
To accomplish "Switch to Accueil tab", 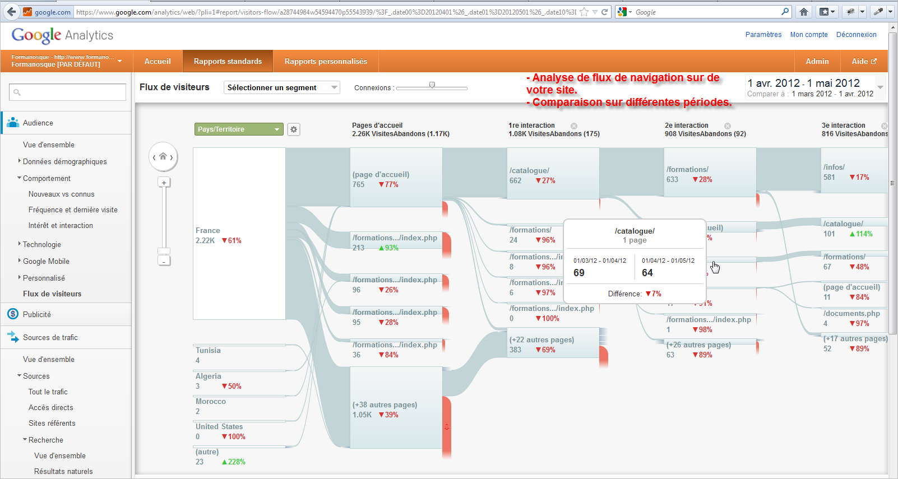I will 158,61.
